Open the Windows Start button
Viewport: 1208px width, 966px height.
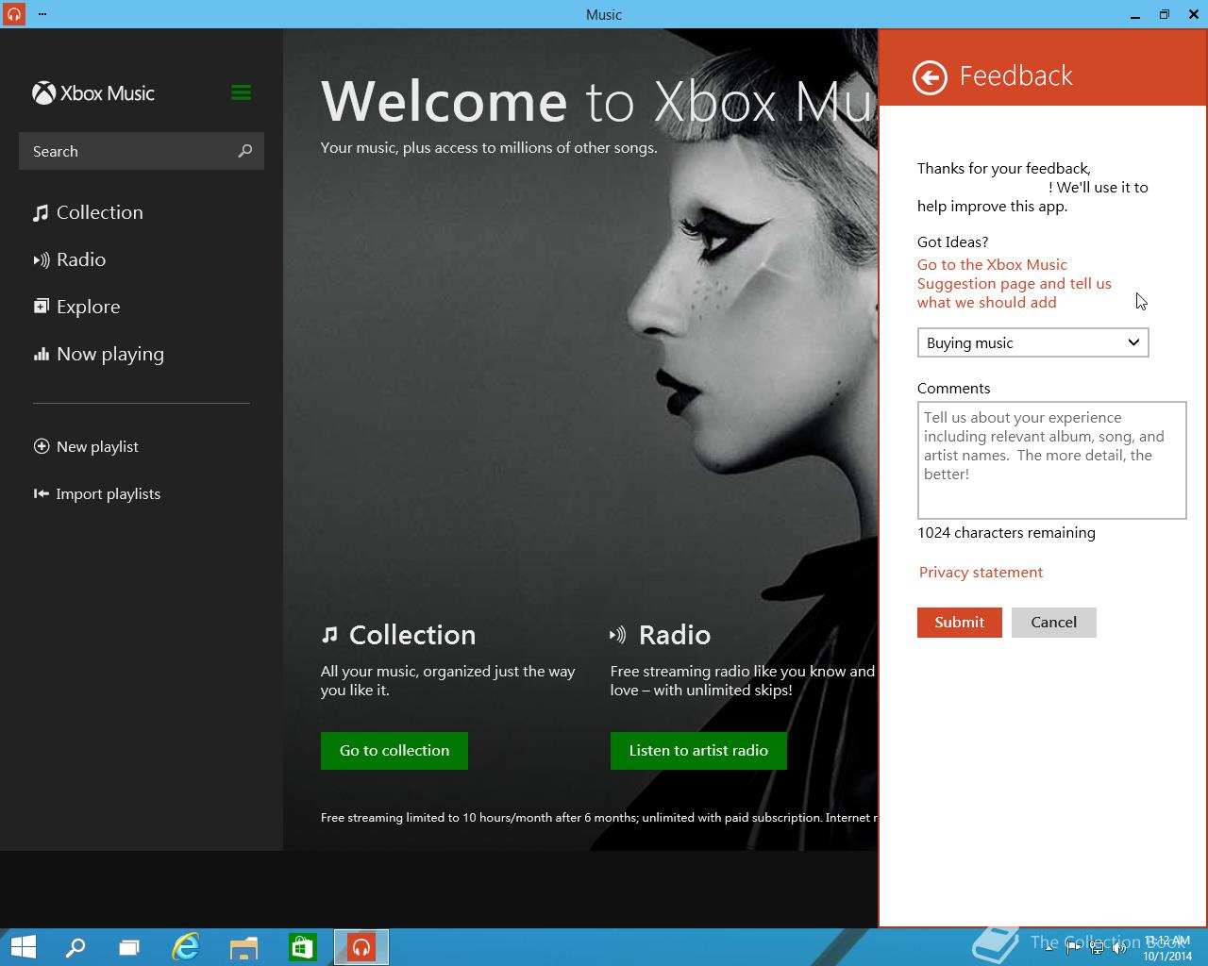pos(23,947)
